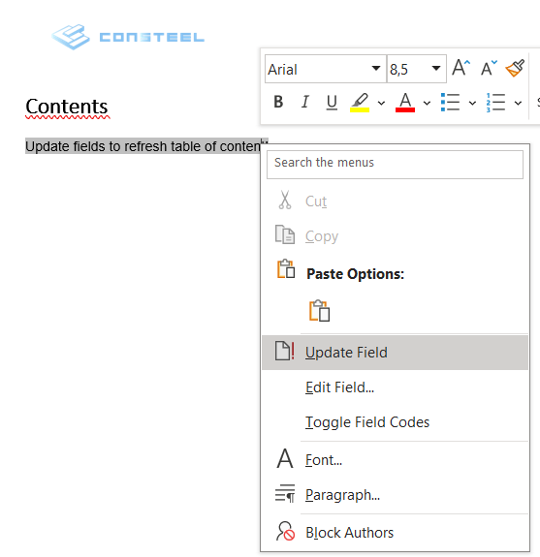
Task: Click the Bold formatting button
Action: [278, 102]
